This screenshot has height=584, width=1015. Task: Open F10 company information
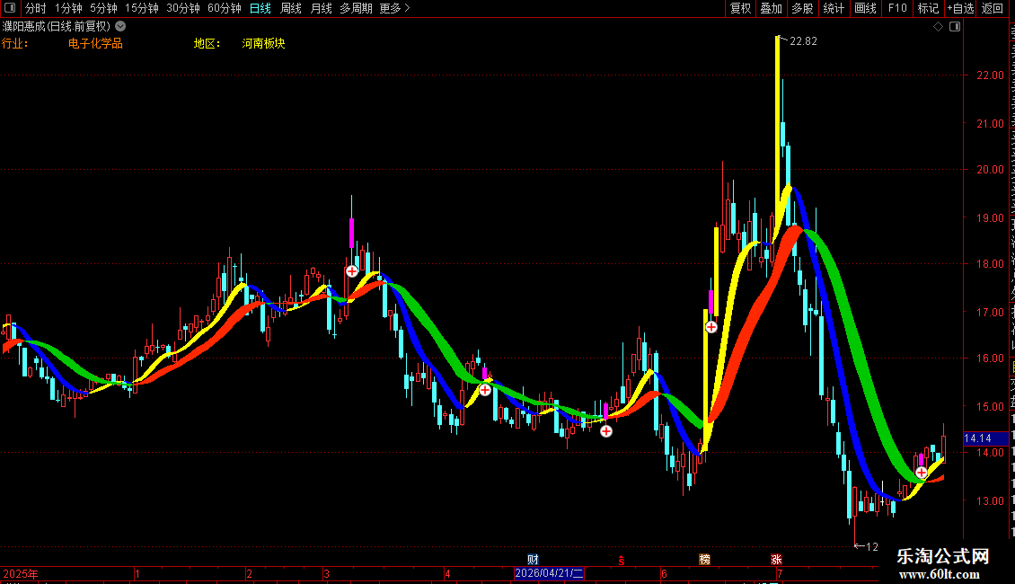tap(897, 8)
